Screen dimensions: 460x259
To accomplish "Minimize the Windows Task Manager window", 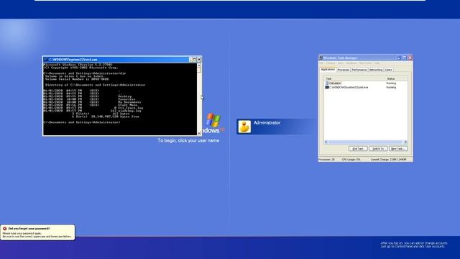I will (x=399, y=58).
